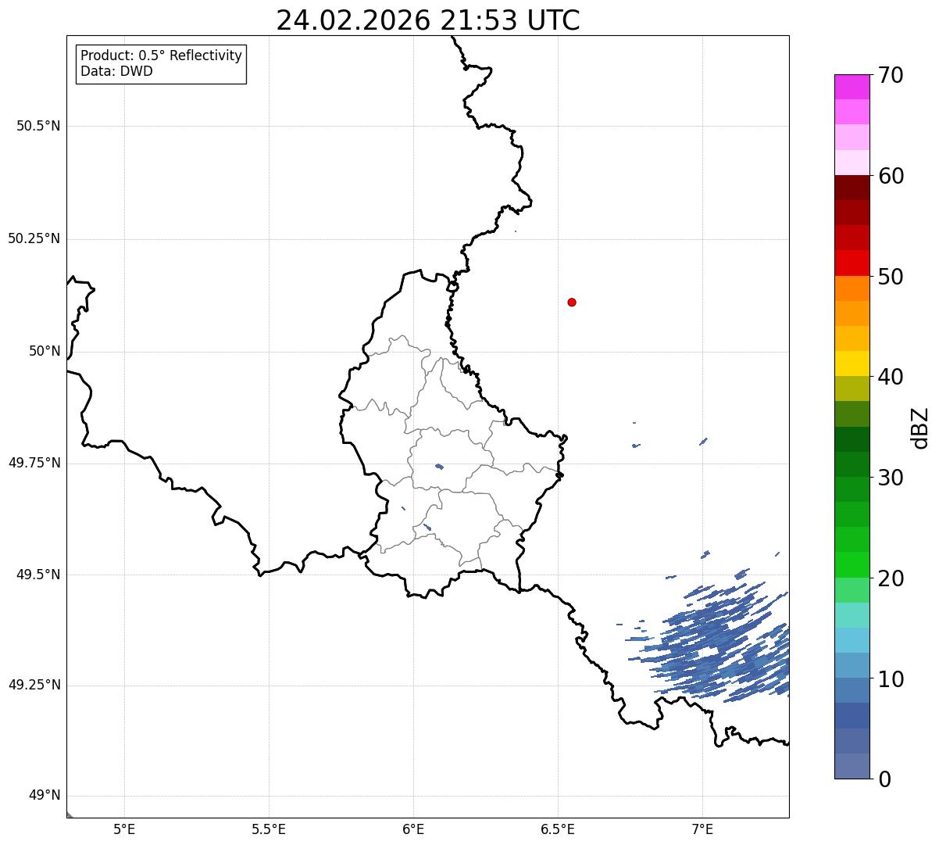Viewport: 939px width, 845px height.
Task: Click the latitude label 50°N
Action: click(45, 351)
